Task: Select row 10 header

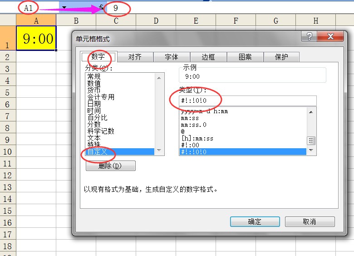Action: pos(8,151)
